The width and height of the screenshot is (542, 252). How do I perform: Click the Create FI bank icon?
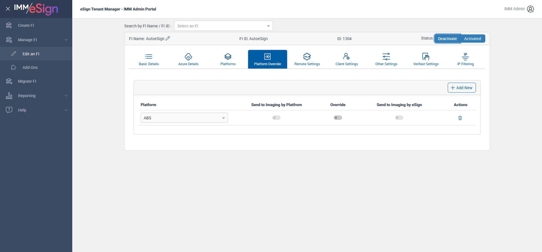point(9,25)
